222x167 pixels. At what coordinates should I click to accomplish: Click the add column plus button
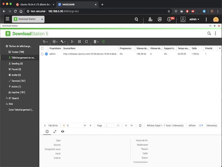tap(220, 48)
